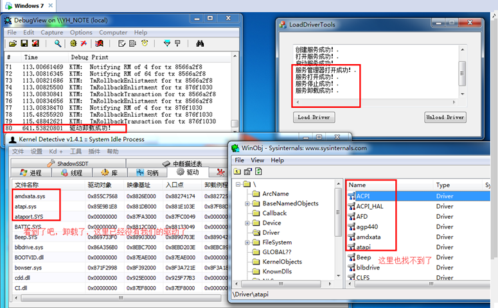Open the 插件 menu in Kernel Detective

(x=94, y=151)
